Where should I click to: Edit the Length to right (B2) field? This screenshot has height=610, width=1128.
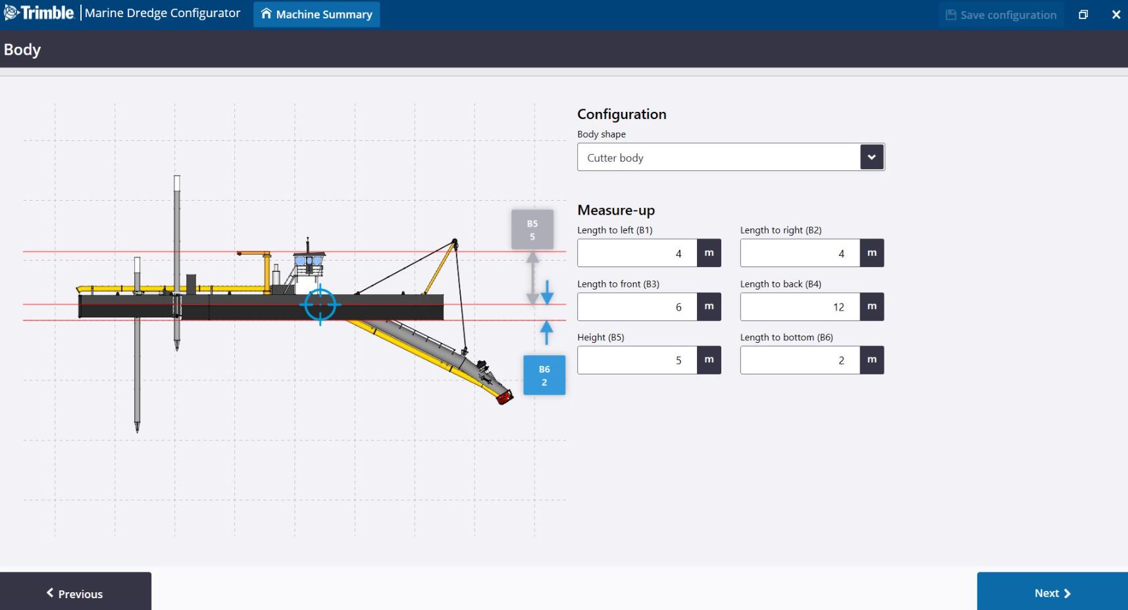pyautogui.click(x=799, y=253)
